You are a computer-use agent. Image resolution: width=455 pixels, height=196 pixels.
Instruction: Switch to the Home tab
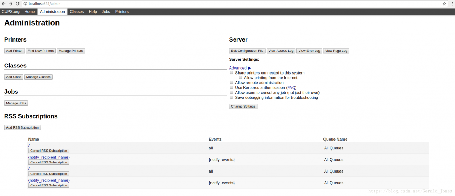coord(30,12)
